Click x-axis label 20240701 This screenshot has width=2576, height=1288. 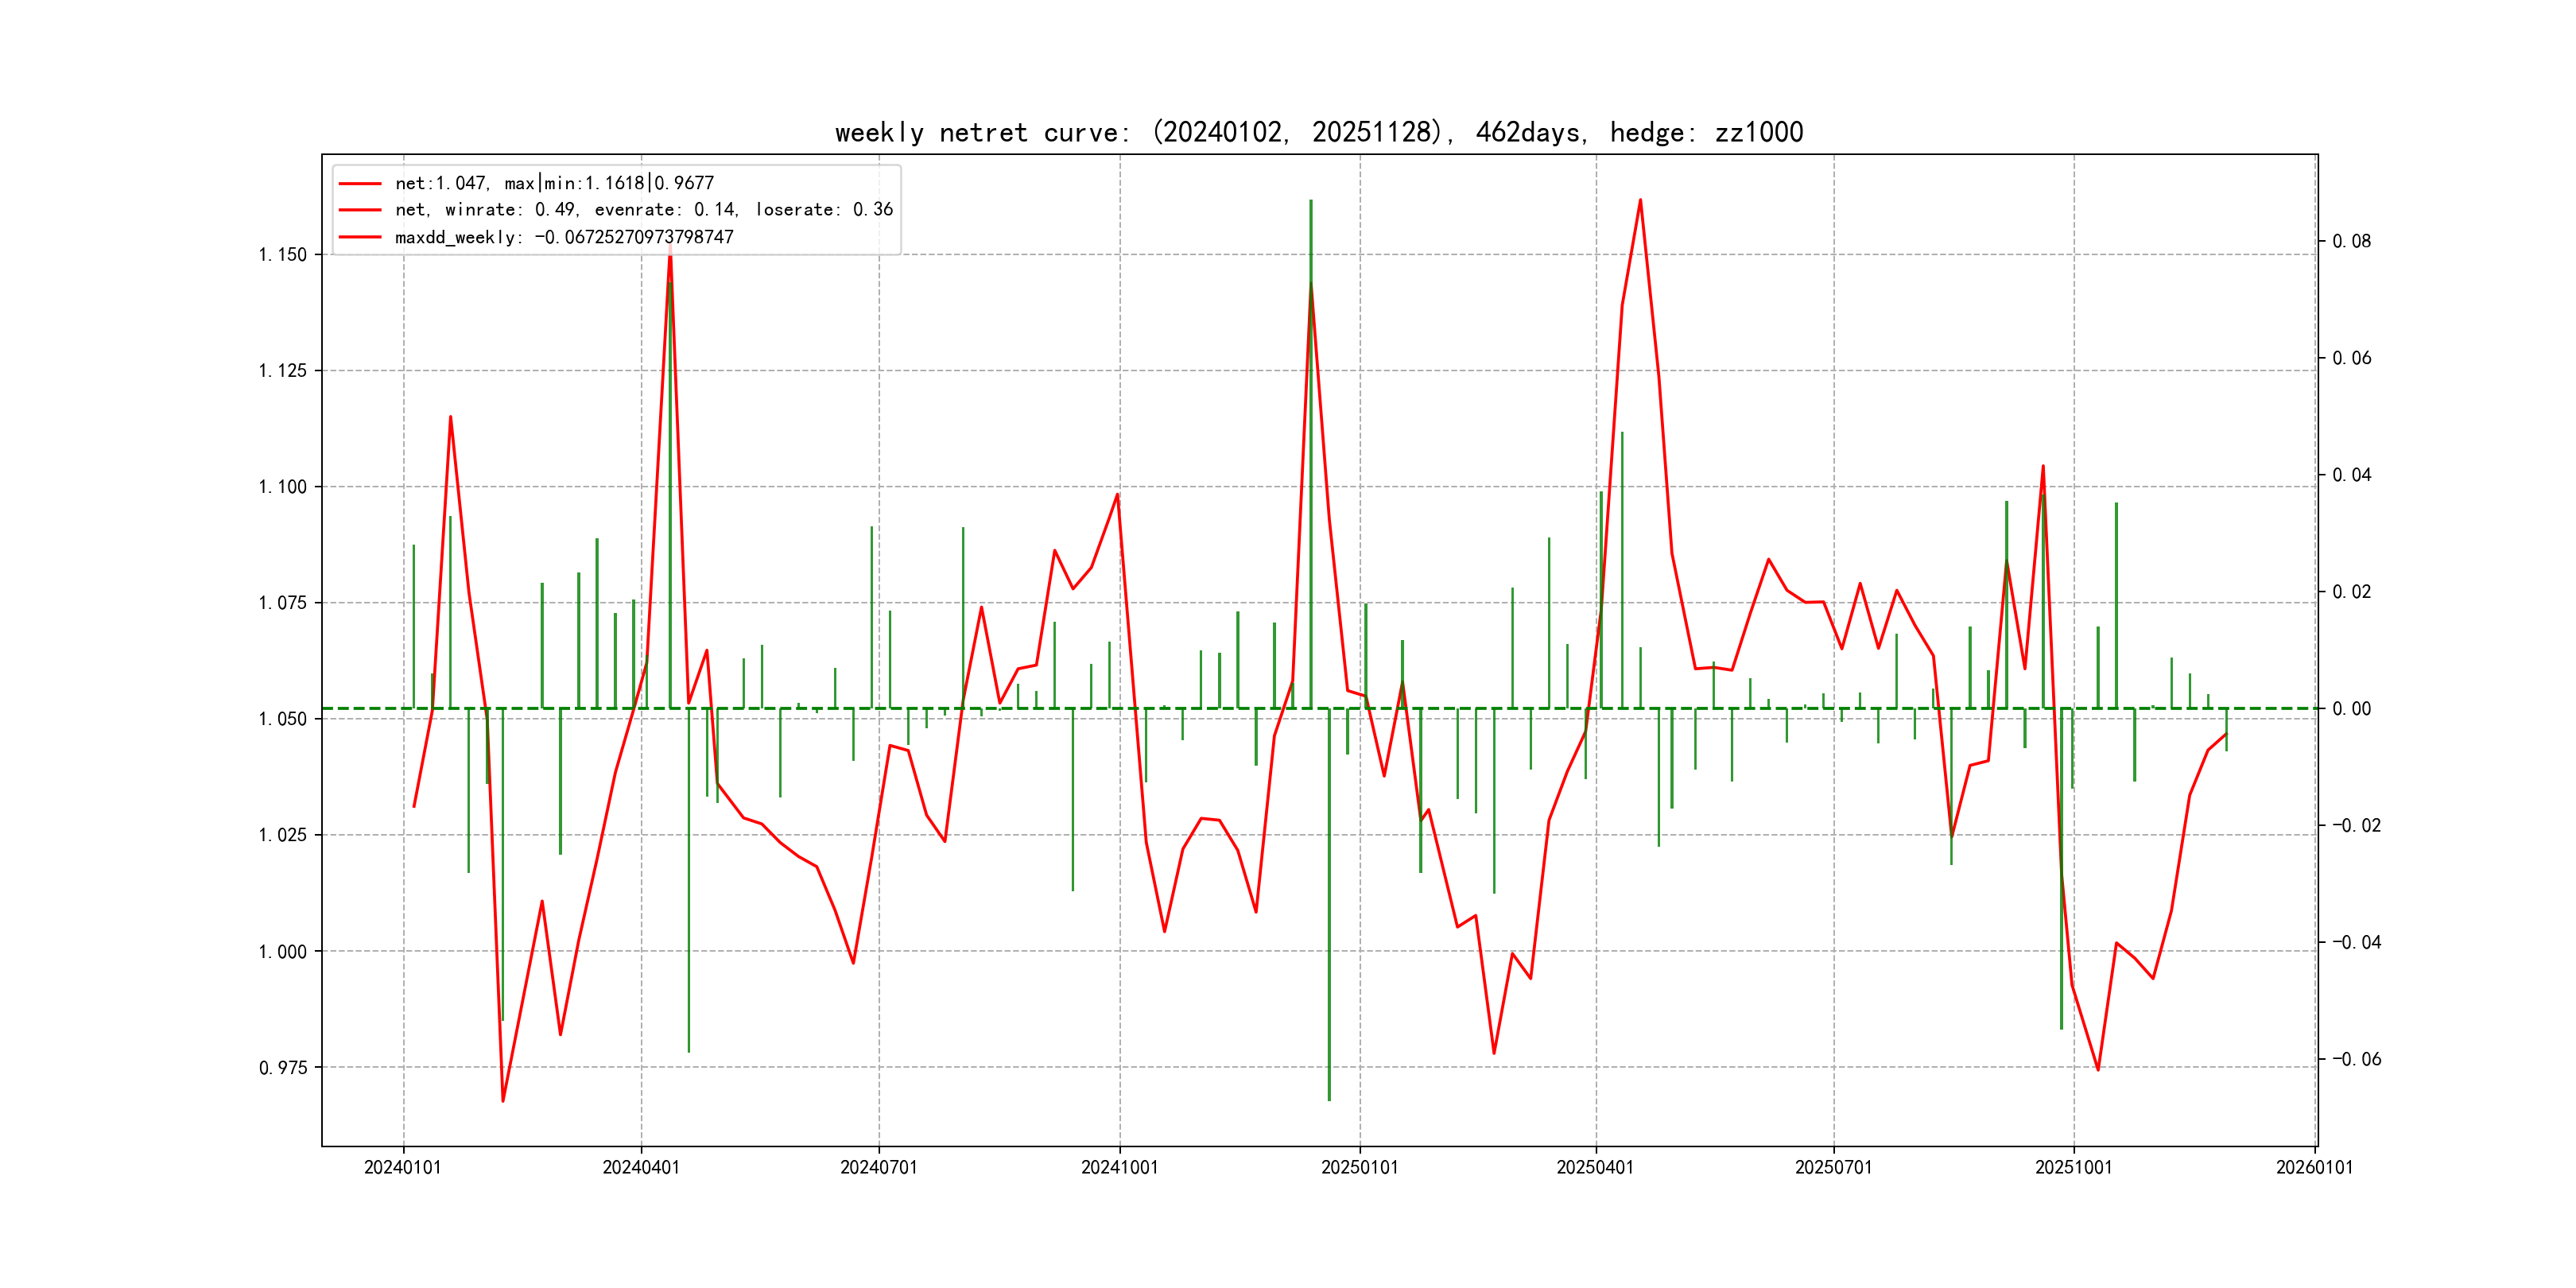coord(878,1168)
